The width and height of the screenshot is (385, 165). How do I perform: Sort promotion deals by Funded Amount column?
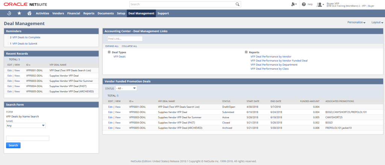(x=310, y=101)
